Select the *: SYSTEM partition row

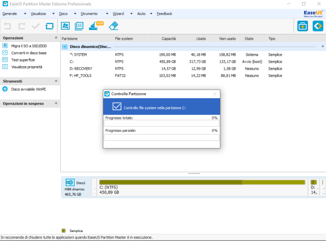(x=194, y=55)
